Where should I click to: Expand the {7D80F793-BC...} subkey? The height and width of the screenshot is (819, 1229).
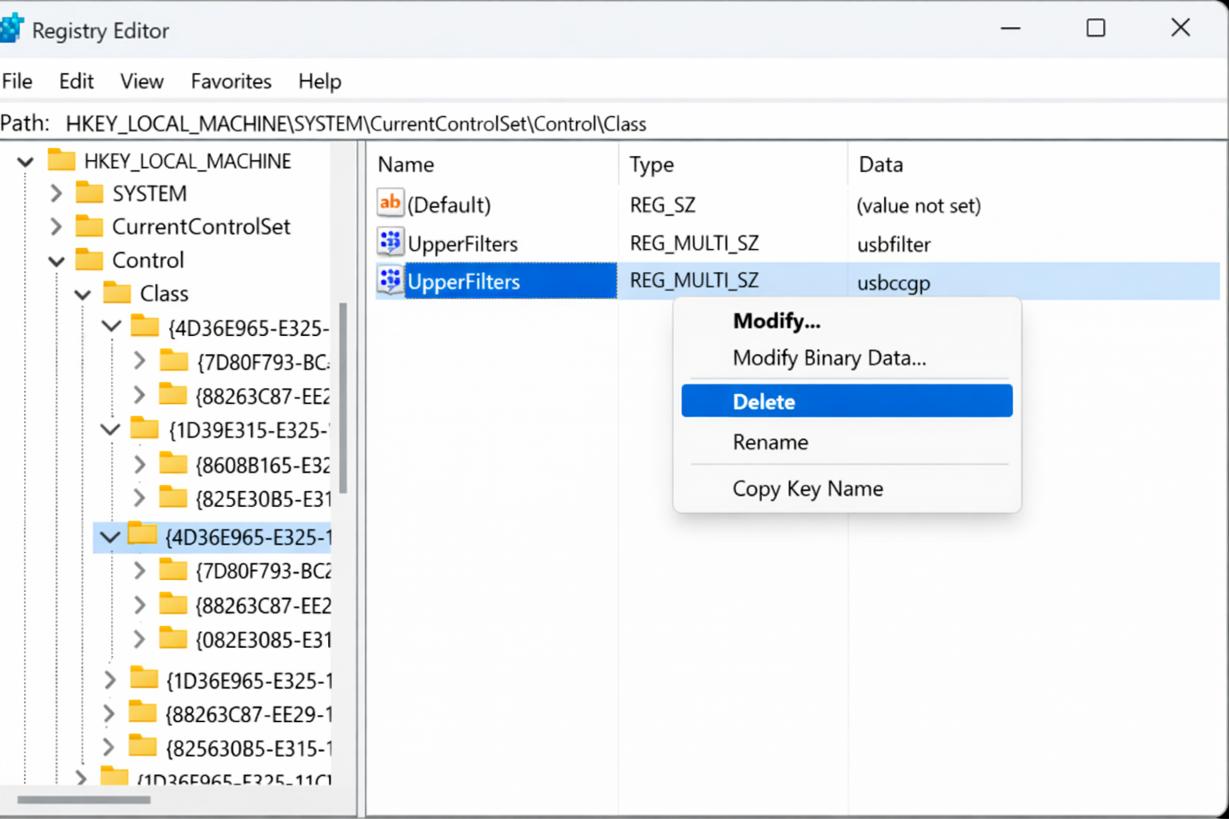138,361
